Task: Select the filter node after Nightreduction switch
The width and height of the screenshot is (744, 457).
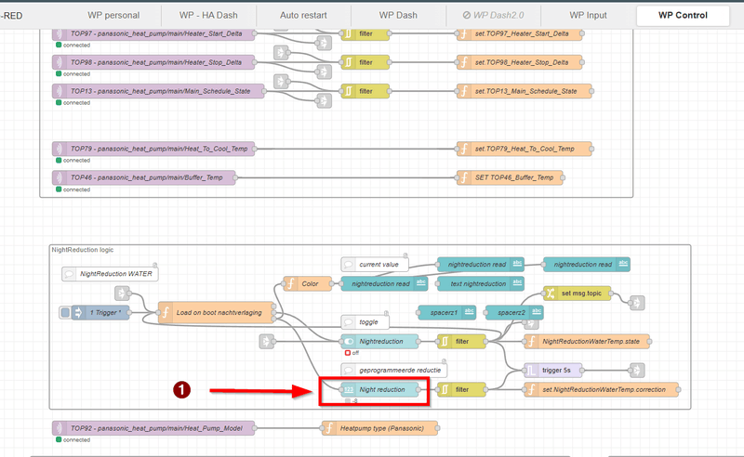Action: 461,341
